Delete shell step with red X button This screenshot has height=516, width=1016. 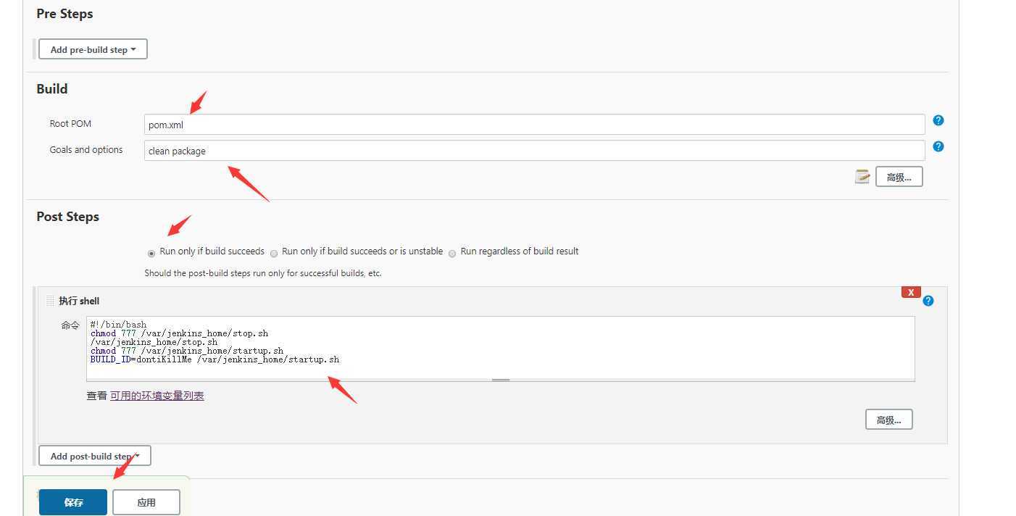coord(911,292)
